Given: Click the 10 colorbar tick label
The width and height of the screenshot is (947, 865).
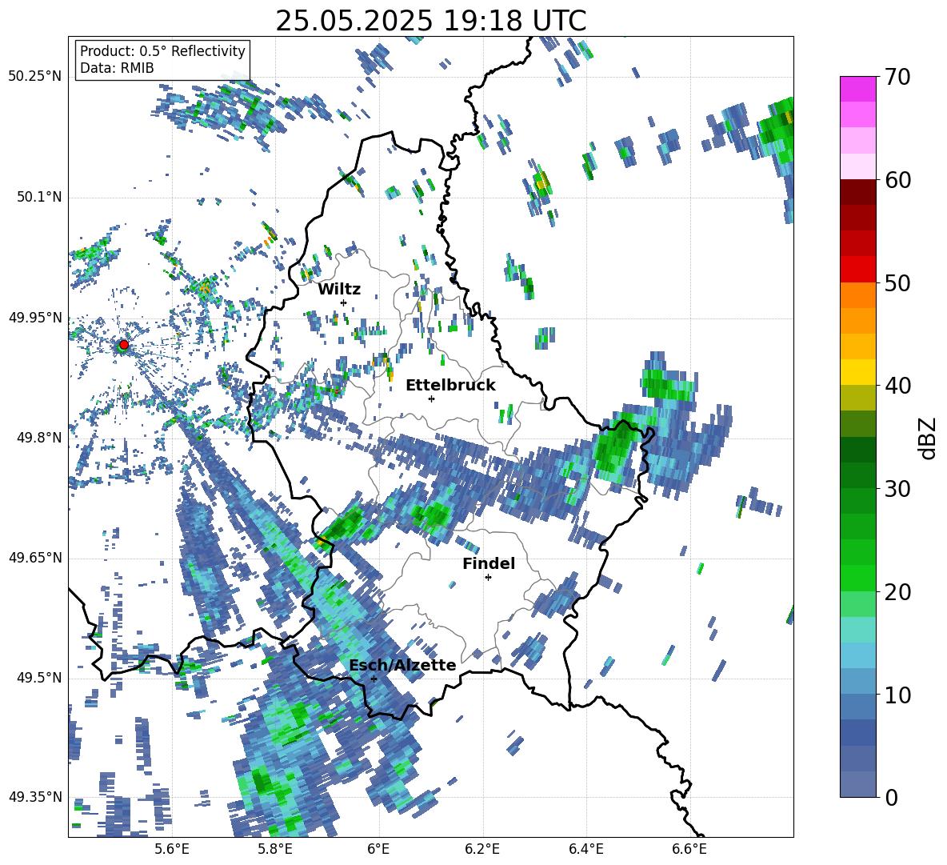Looking at the screenshot, I should [897, 695].
